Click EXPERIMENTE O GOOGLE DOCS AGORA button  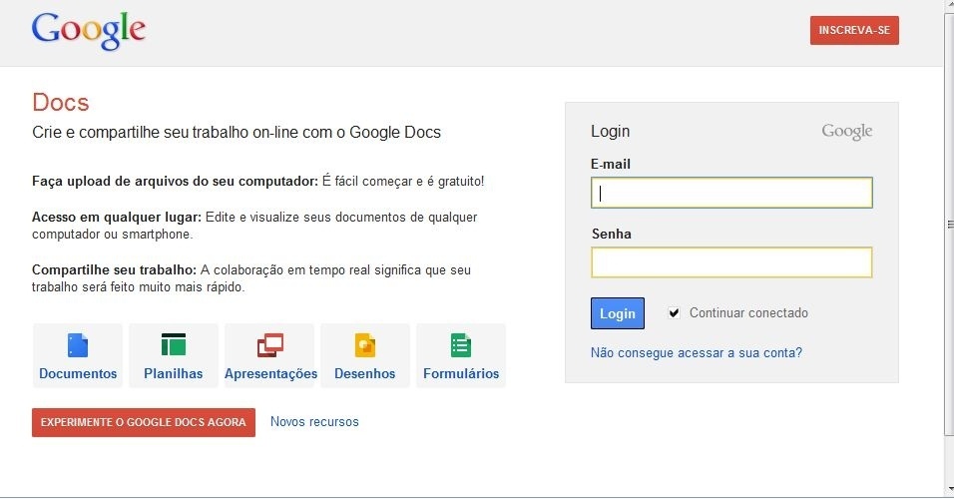point(144,422)
